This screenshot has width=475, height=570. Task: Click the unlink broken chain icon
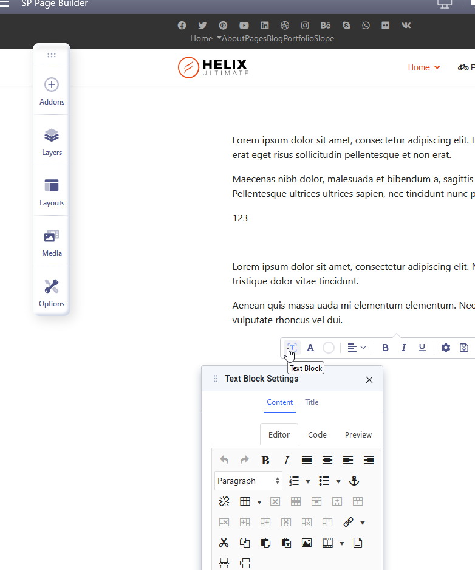[x=224, y=501]
